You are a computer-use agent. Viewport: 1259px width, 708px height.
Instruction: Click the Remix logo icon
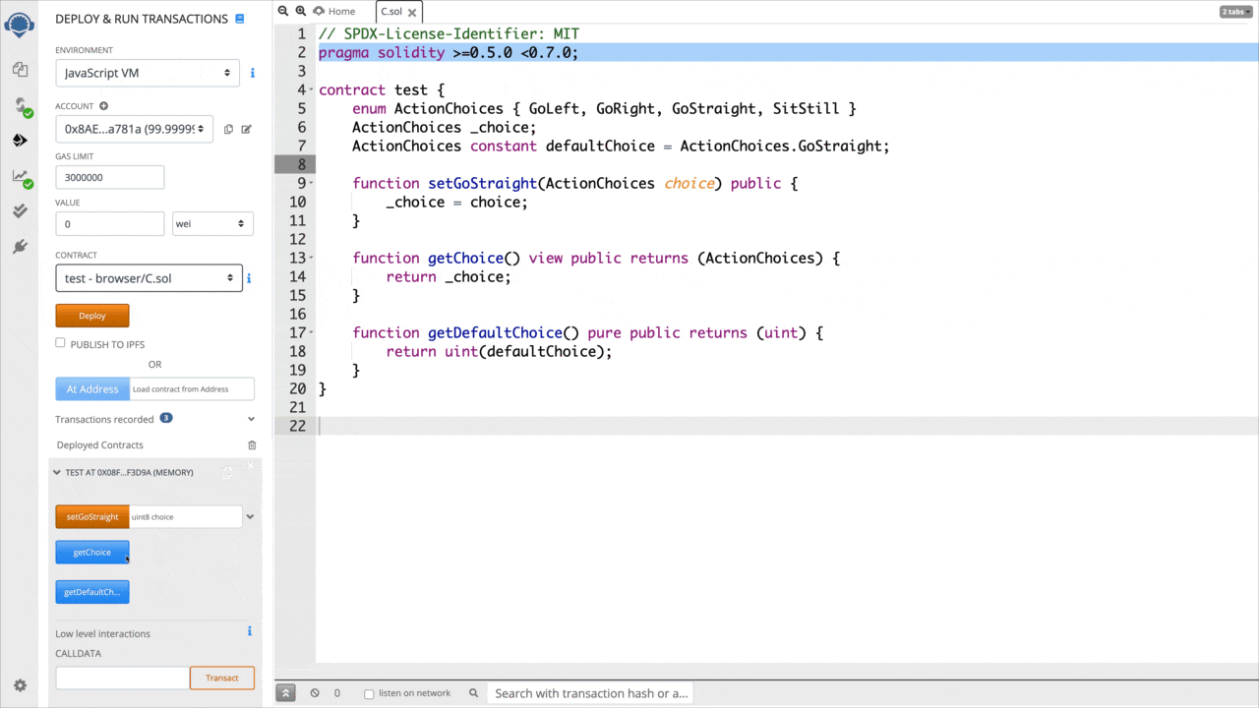(20, 24)
